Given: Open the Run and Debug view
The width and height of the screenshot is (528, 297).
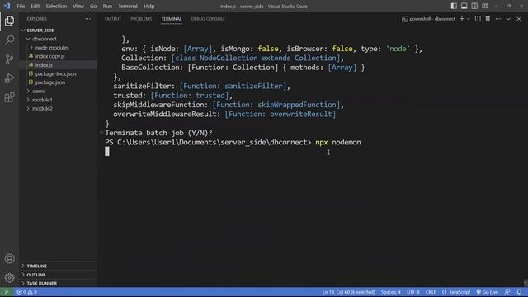Looking at the screenshot, I should coord(9,78).
